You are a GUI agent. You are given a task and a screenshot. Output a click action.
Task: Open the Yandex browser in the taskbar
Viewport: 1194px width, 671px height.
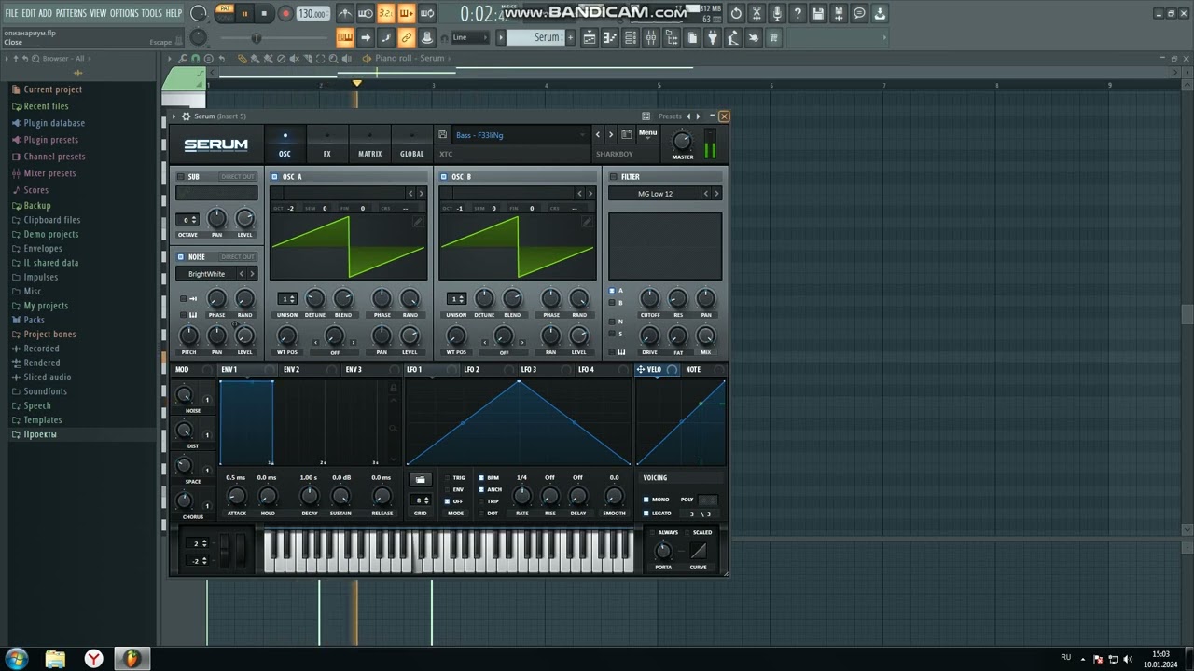[93, 659]
